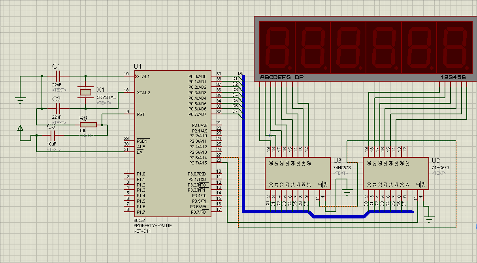Click the 123456 digit-select label
Screen dimensions: 477x263
pos(453,77)
